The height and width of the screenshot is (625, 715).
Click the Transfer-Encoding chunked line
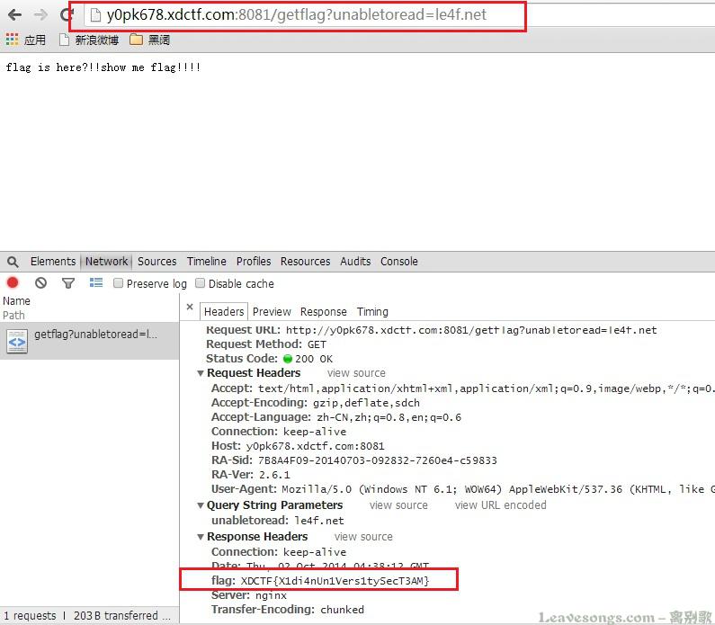(288, 610)
